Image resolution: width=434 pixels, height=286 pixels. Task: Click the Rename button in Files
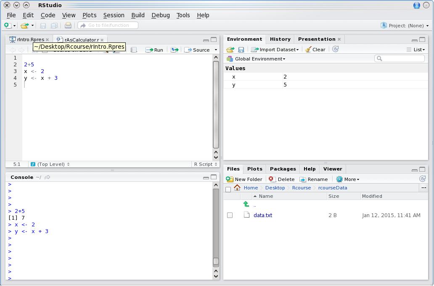point(314,179)
